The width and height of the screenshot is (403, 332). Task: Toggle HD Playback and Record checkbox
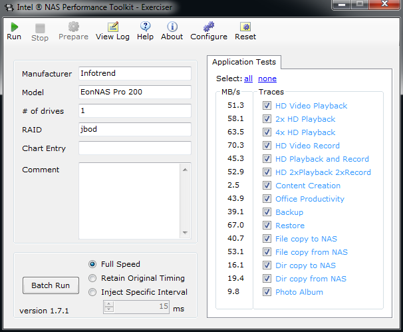(x=267, y=158)
